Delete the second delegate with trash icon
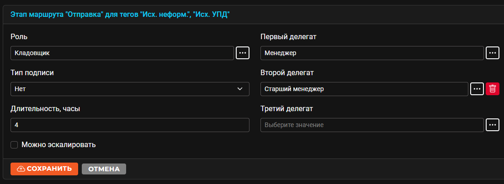Image resolution: width=504 pixels, height=184 pixels. [x=493, y=89]
